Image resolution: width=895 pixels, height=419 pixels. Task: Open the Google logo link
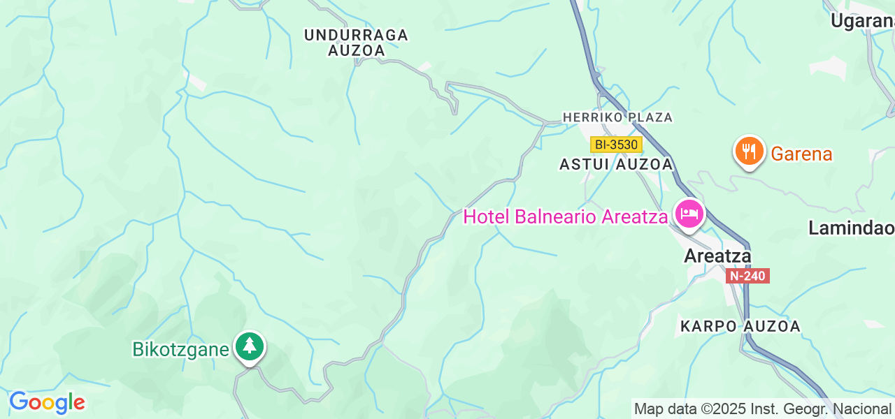(47, 402)
